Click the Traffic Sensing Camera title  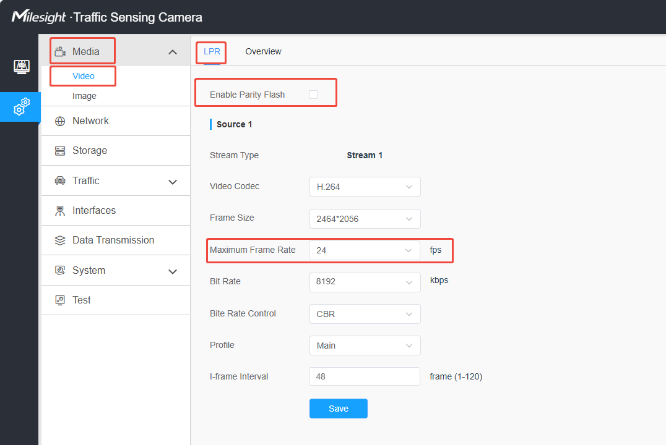coord(137,17)
